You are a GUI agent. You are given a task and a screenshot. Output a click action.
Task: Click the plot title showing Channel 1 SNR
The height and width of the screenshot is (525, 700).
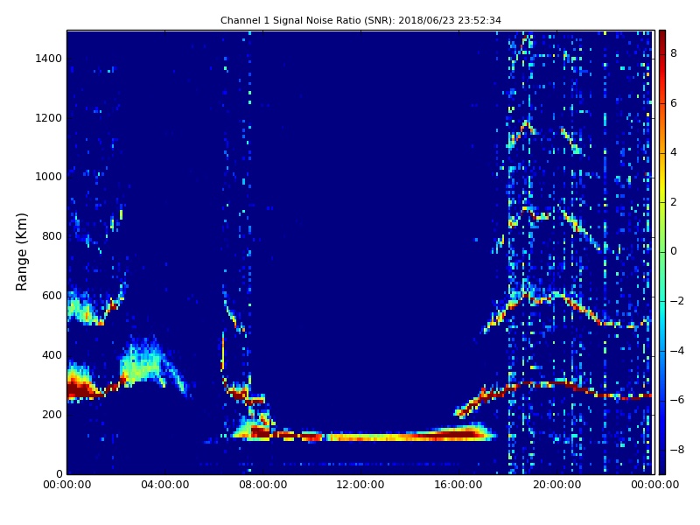[x=360, y=20]
